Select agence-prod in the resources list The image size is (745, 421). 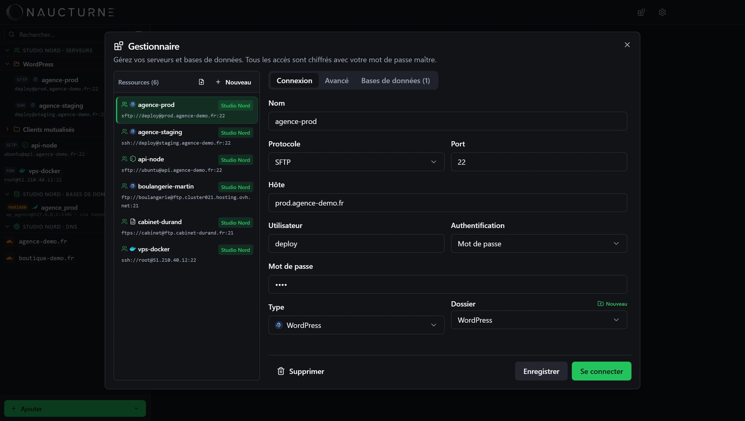[x=187, y=110]
